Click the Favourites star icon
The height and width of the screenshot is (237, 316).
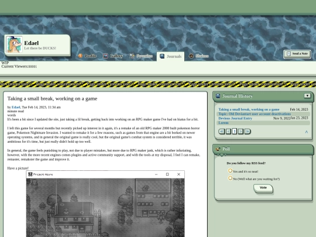click(x=132, y=56)
